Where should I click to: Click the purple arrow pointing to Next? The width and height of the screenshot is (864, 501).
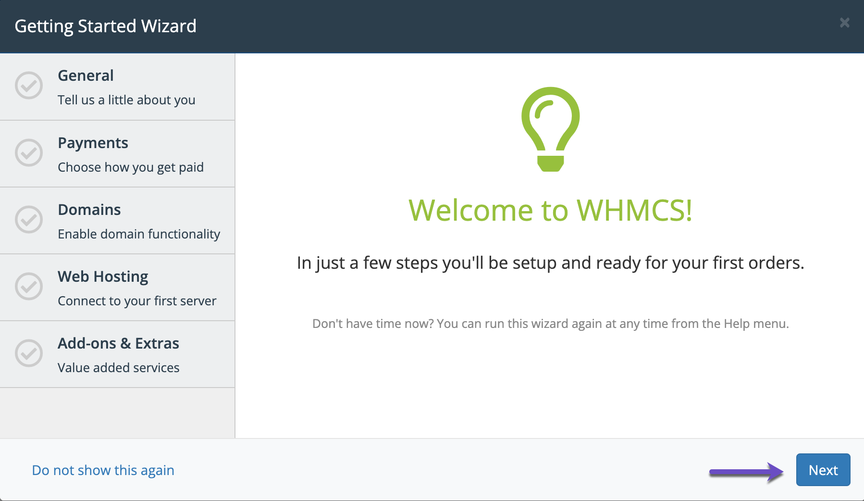pyautogui.click(x=746, y=472)
